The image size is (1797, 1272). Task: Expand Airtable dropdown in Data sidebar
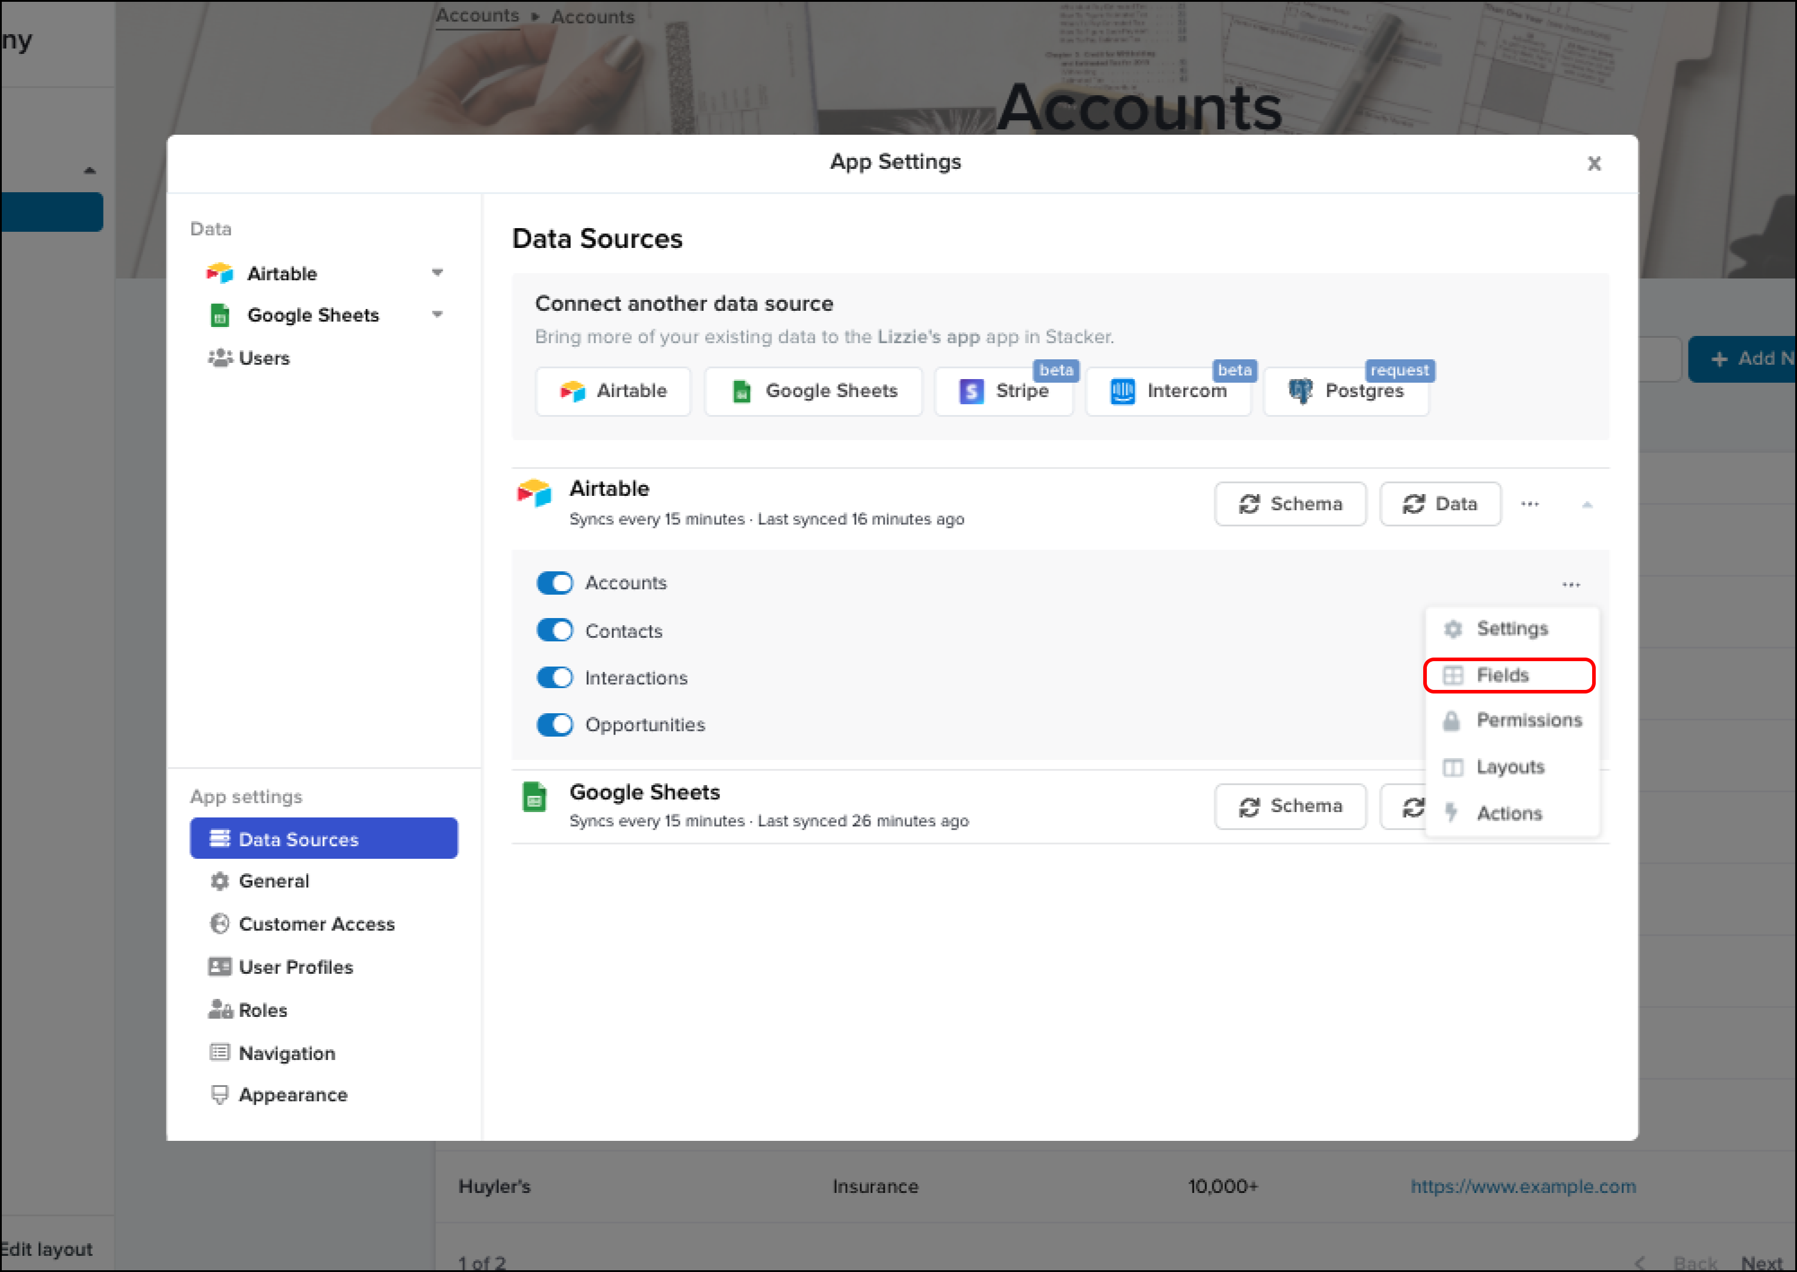(438, 272)
